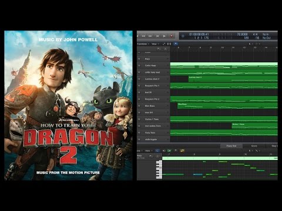Click the long green note at bar 7
This screenshot has width=282, height=211.
coord(173,174)
